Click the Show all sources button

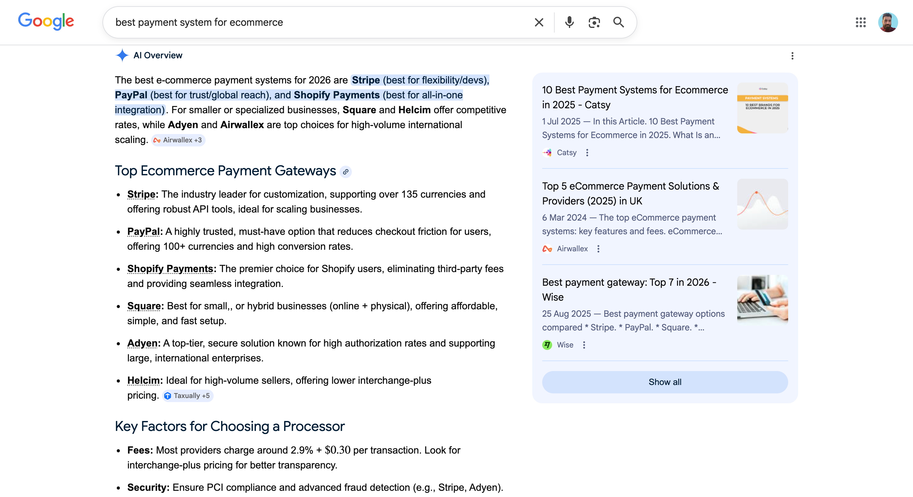coord(665,382)
